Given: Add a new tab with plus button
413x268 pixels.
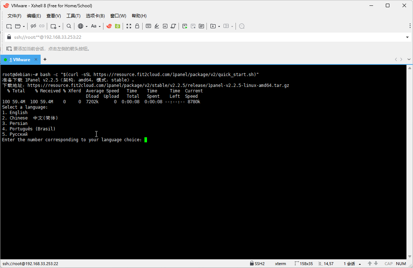Looking at the screenshot, I should coord(45,59).
